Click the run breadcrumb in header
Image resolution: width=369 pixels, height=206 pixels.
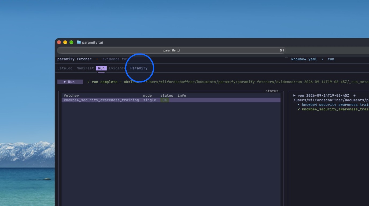pos(331,59)
